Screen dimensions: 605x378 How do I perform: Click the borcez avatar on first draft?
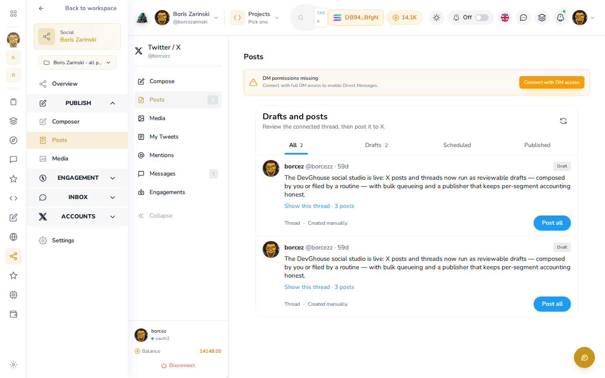[271, 168]
